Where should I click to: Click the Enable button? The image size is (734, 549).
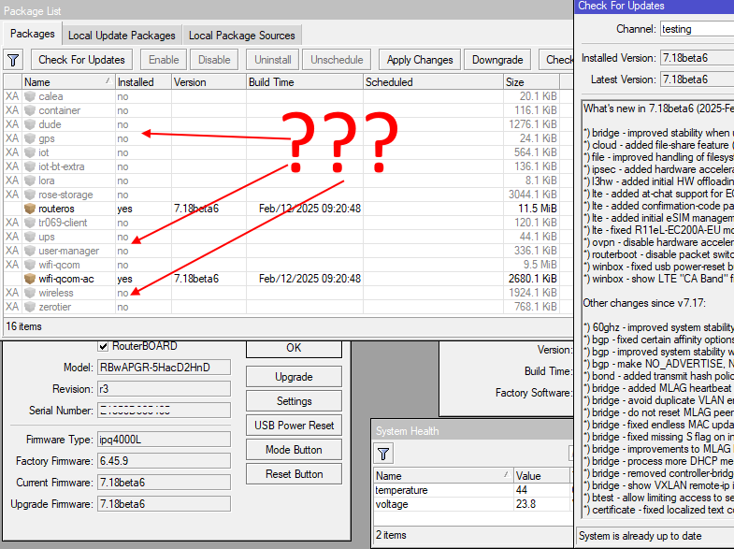(x=164, y=60)
